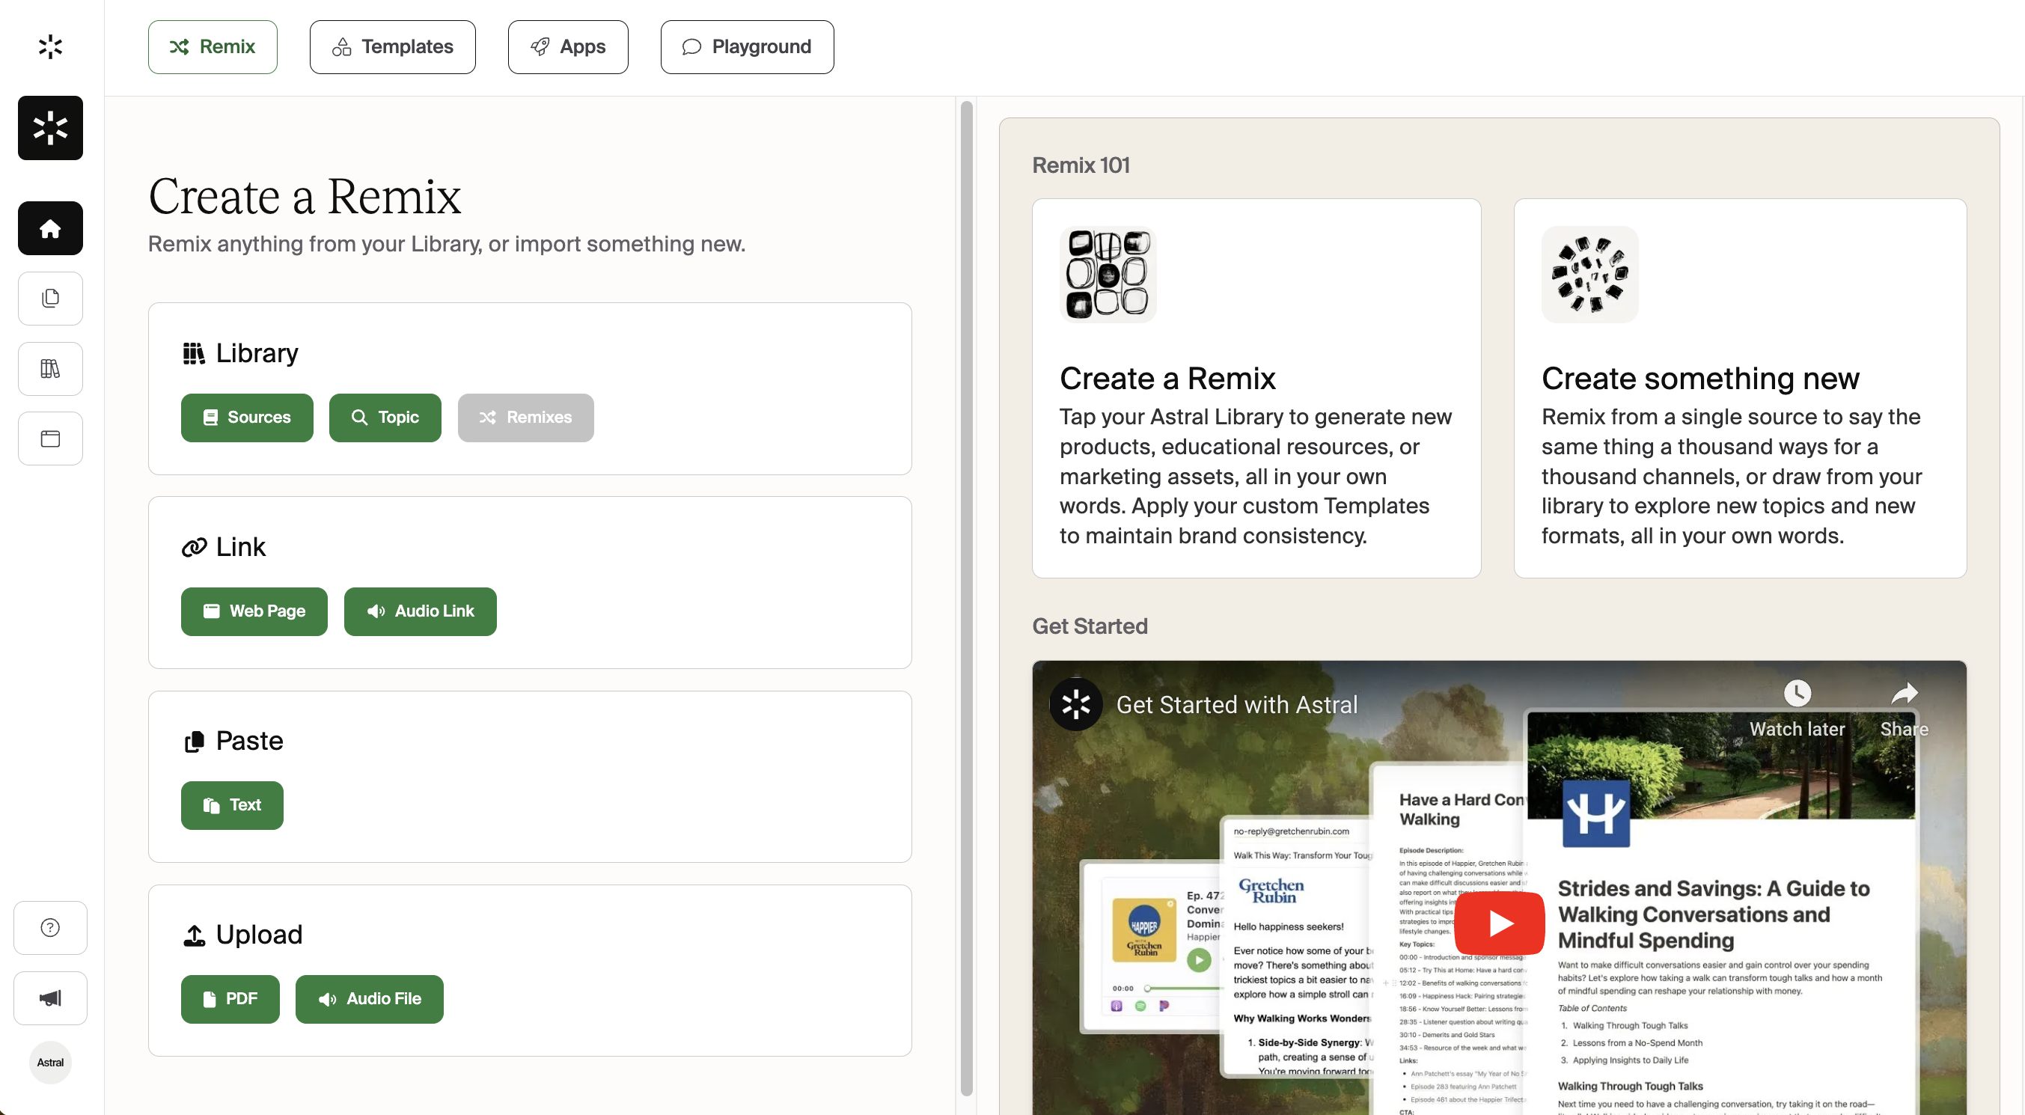Open the Library books icon in sidebar
2025x1115 pixels.
pyautogui.click(x=50, y=368)
